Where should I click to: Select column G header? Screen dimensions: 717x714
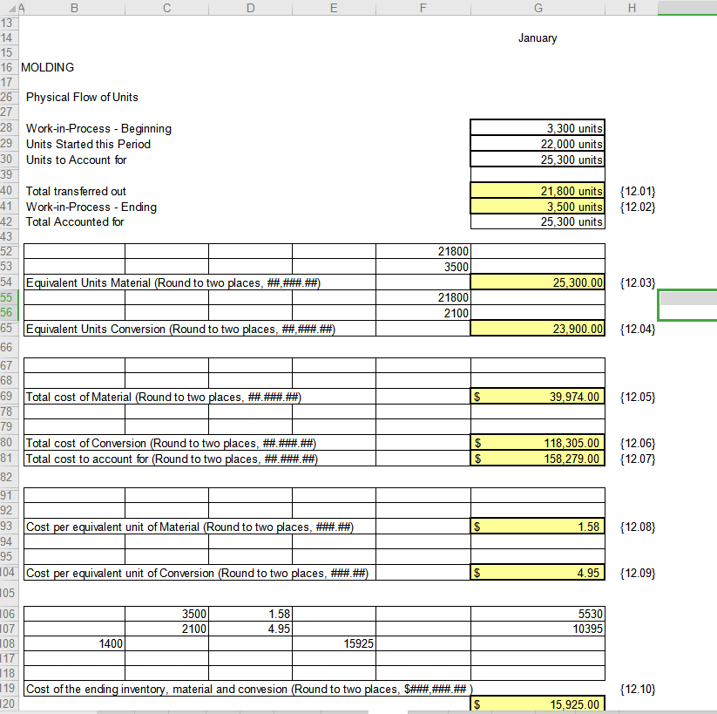coord(538,8)
